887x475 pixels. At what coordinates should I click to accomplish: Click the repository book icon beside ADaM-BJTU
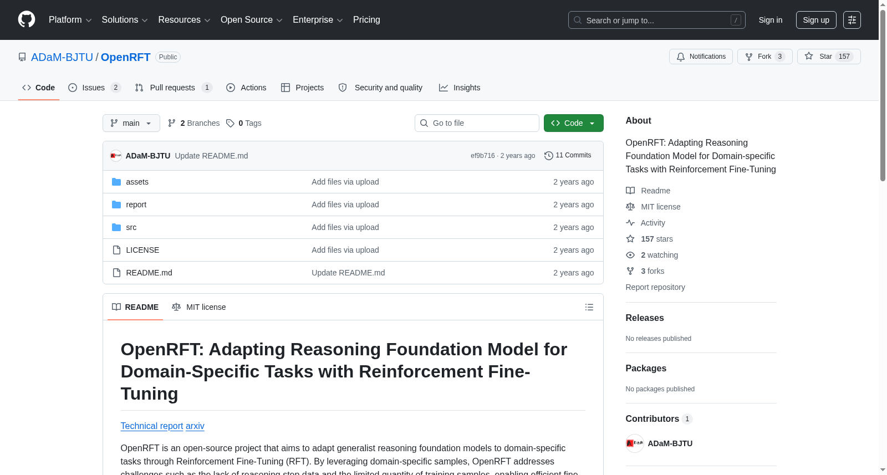(22, 57)
